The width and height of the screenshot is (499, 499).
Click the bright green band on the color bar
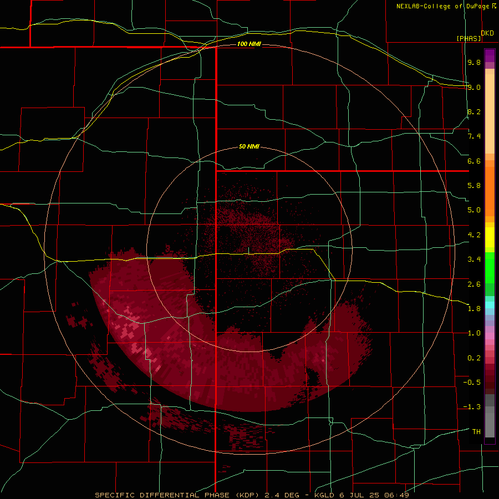(x=490, y=268)
